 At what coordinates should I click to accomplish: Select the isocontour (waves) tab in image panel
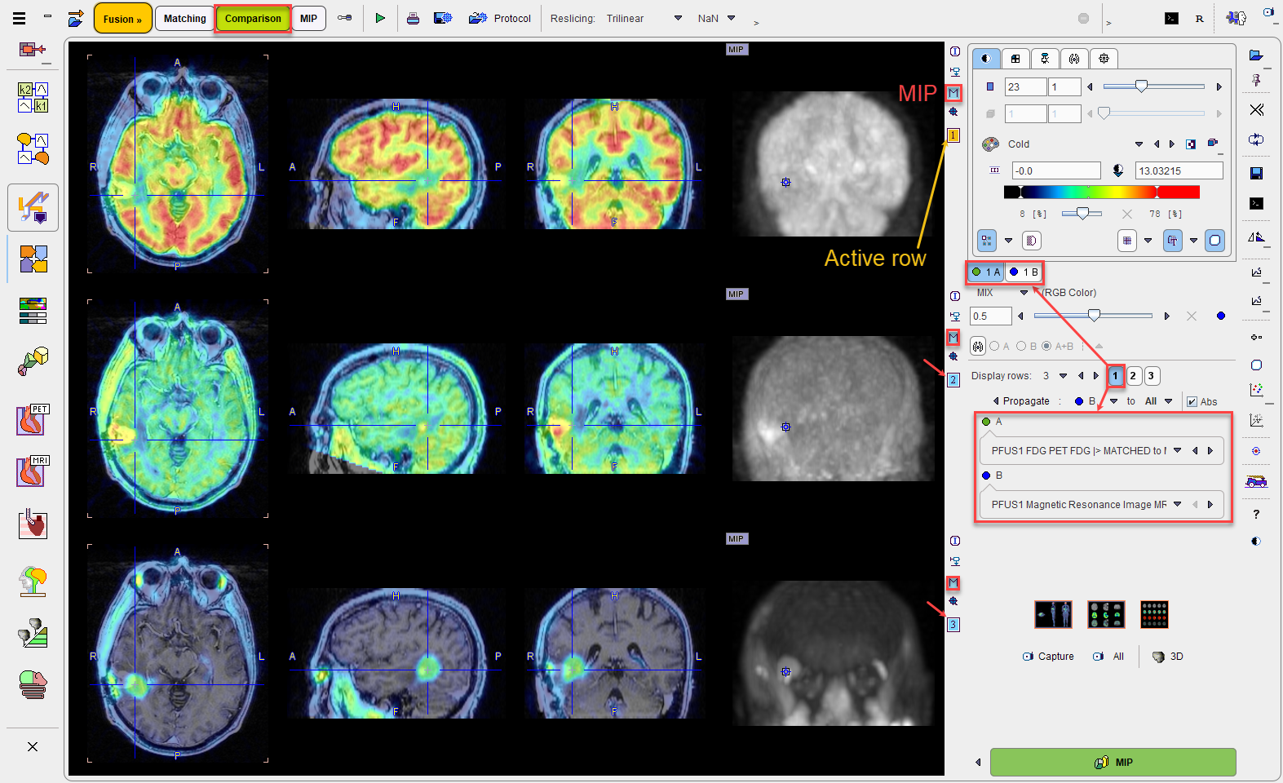1074,59
